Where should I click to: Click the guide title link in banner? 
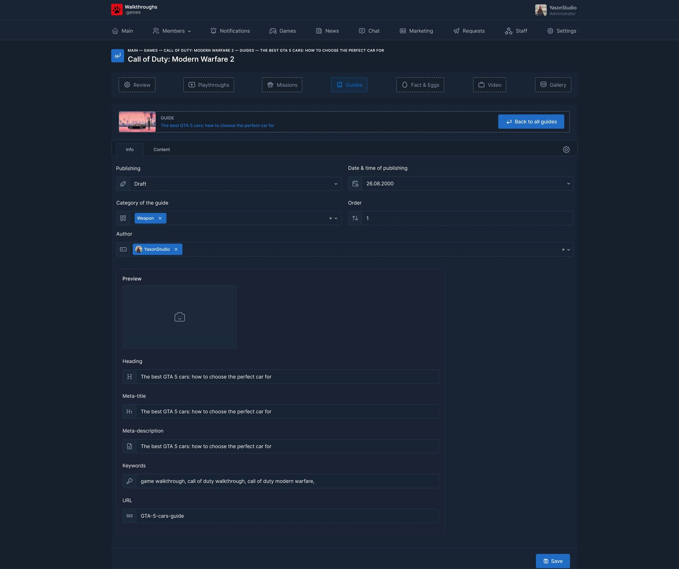click(217, 125)
